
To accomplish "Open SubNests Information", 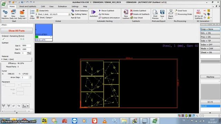I will [x=109, y=18].
